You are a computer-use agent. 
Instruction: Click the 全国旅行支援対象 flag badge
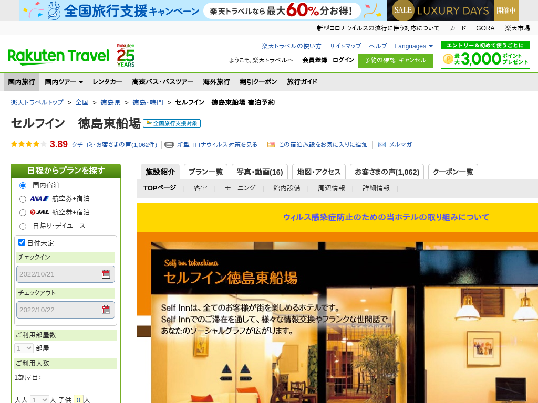172,123
